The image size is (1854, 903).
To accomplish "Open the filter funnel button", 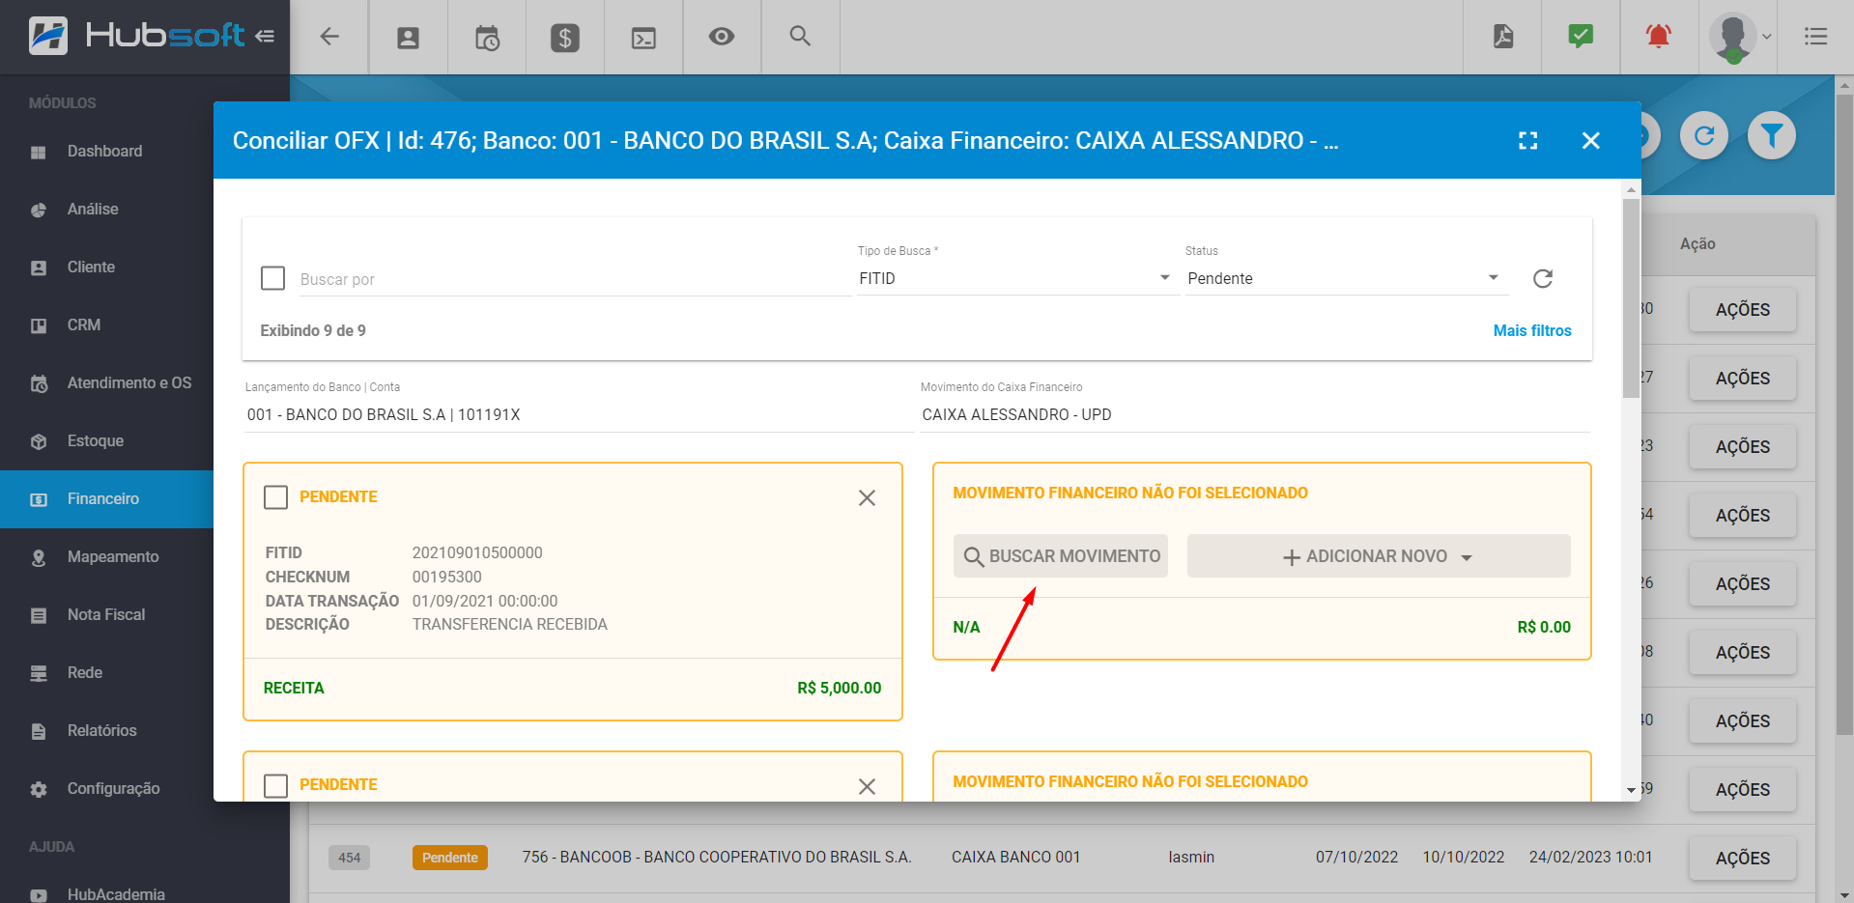I will click(x=1772, y=136).
